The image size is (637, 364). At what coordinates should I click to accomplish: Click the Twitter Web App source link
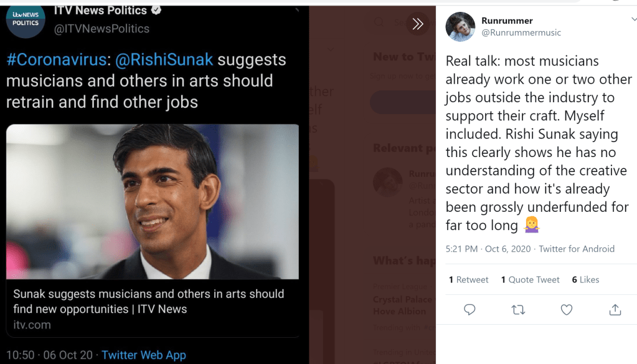tap(144, 355)
